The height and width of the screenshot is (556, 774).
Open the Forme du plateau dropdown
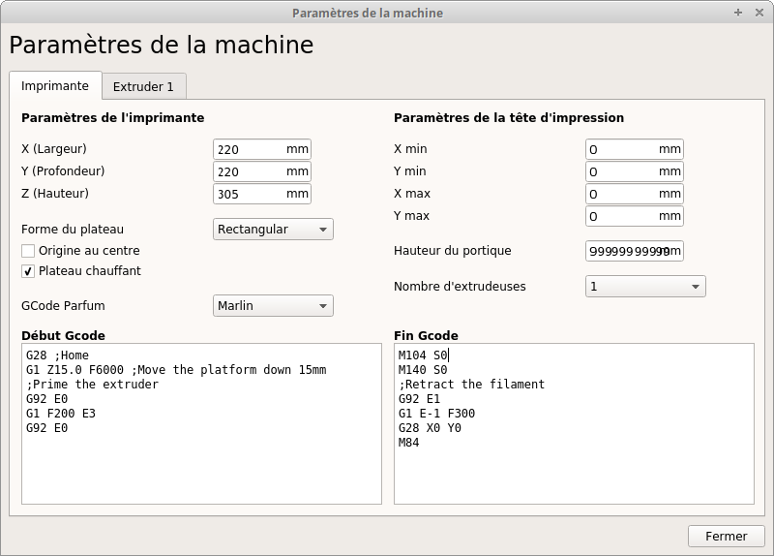point(273,230)
